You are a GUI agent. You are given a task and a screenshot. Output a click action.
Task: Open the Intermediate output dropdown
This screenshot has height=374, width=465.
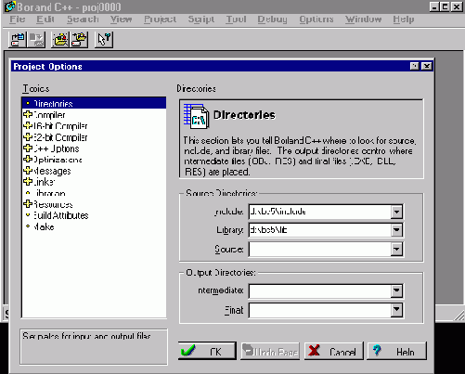click(x=396, y=290)
